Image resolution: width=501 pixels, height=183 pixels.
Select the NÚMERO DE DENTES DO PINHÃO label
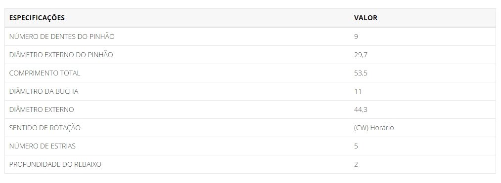(x=62, y=37)
